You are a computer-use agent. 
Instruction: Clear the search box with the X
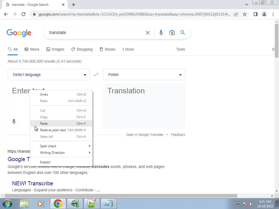(x=147, y=33)
